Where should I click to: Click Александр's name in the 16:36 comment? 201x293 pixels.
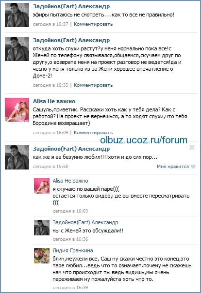[x=85, y=222]
